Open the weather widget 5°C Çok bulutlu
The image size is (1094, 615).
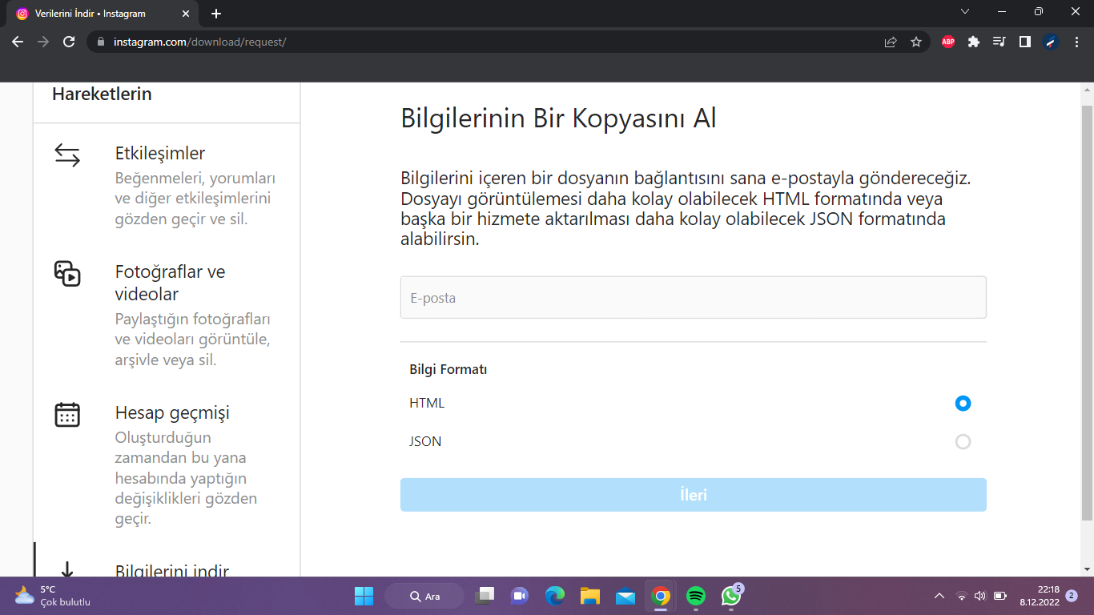[53, 596]
